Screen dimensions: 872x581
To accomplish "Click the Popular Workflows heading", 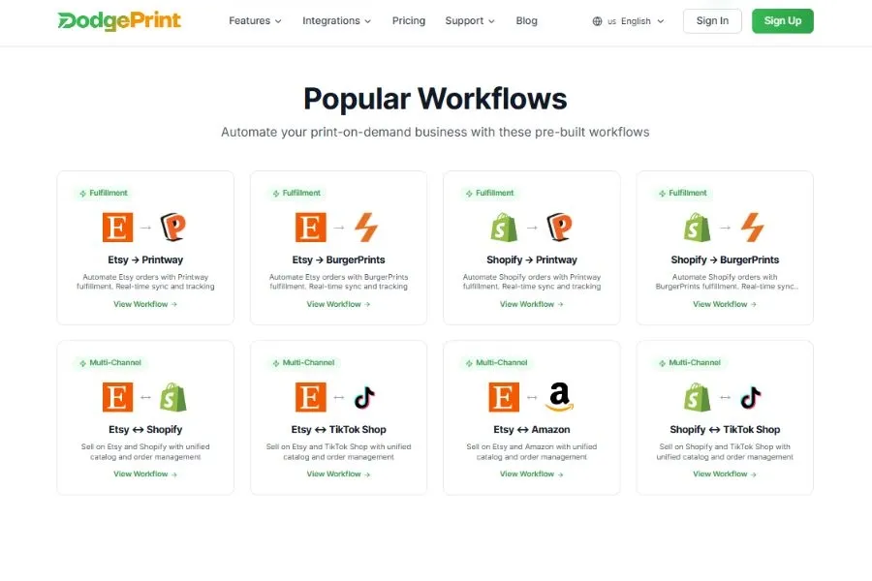I will click(435, 99).
